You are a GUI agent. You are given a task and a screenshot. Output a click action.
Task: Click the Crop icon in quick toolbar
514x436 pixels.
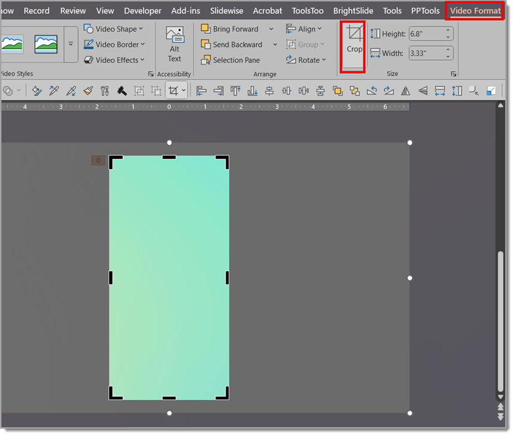click(x=173, y=91)
